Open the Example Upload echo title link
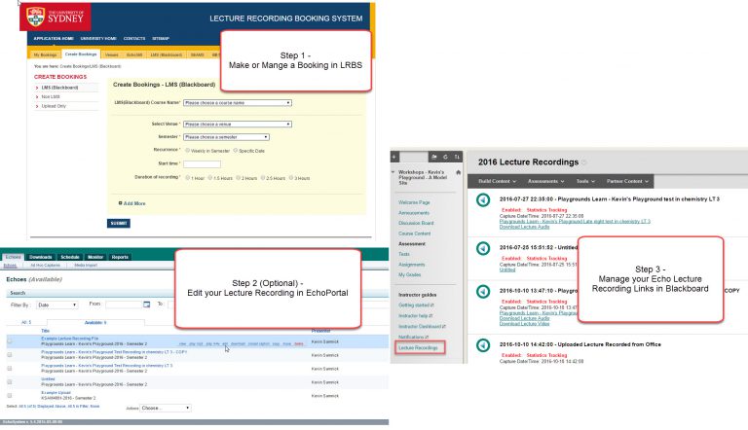The image size is (748, 430). click(x=56, y=393)
